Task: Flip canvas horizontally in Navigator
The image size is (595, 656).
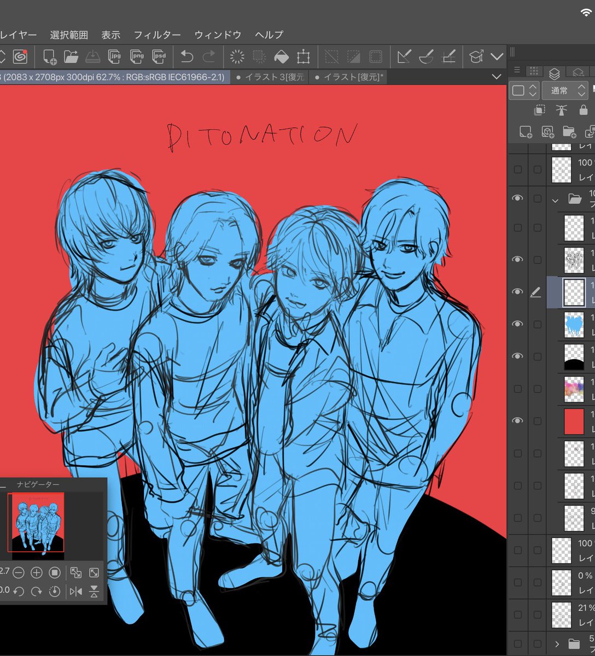Action: [x=76, y=591]
